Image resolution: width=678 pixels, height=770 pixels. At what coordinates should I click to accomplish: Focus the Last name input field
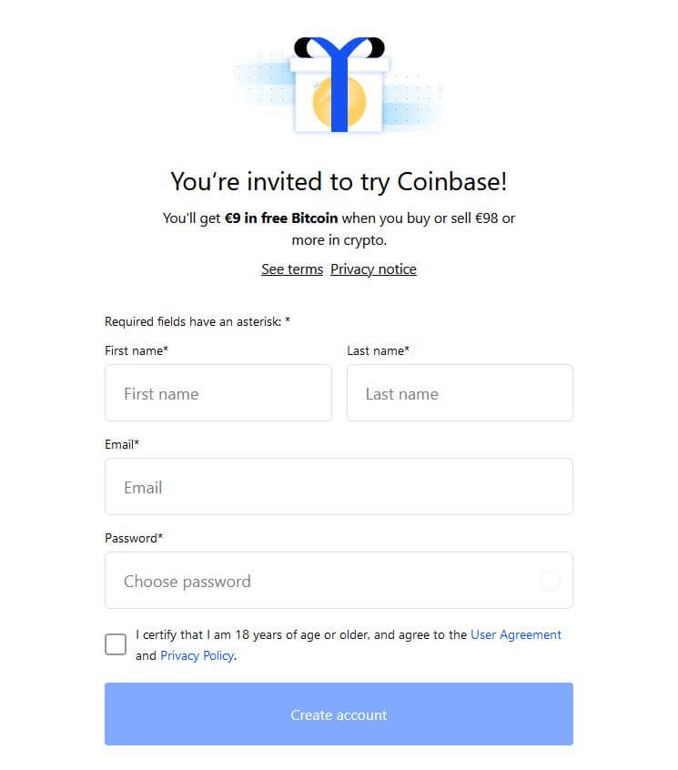(460, 393)
